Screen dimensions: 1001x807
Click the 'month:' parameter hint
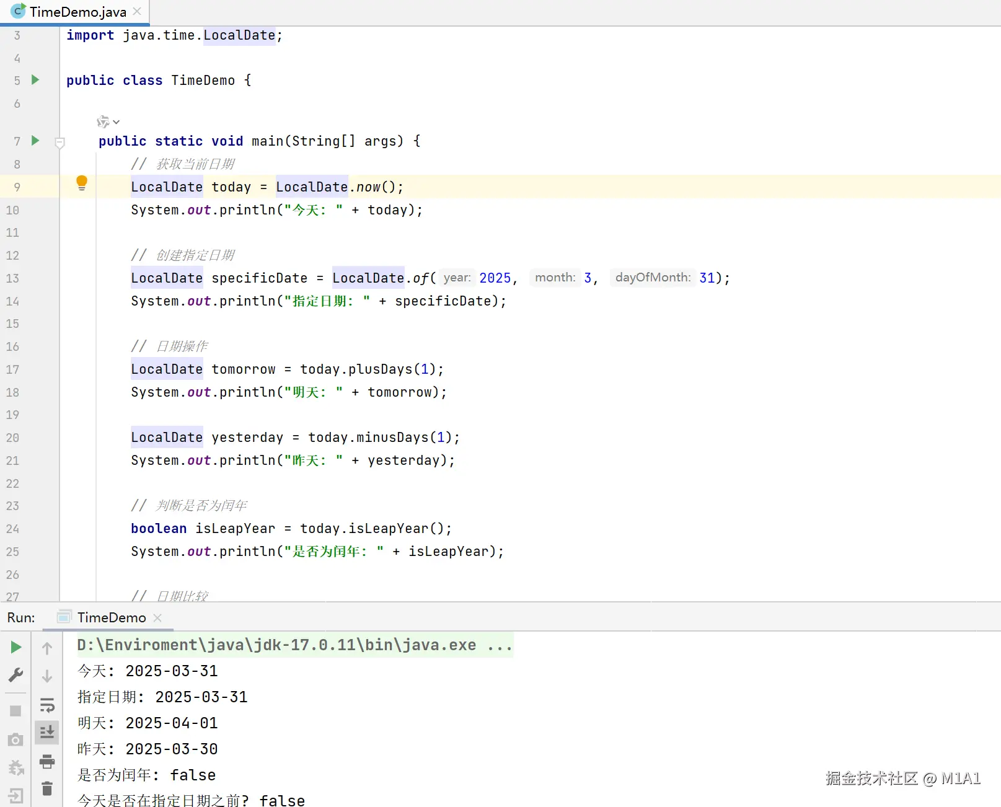[555, 278]
